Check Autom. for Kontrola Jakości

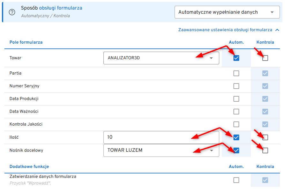(236, 124)
